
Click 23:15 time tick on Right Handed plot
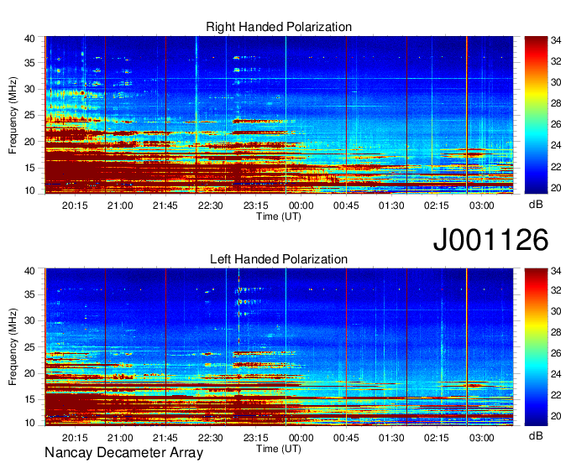click(255, 205)
